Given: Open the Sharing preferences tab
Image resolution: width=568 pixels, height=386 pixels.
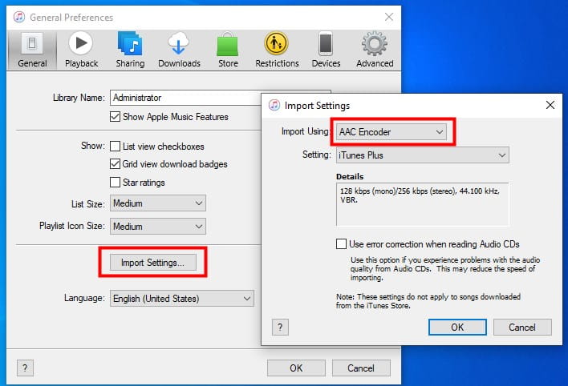Looking at the screenshot, I should coord(130,50).
